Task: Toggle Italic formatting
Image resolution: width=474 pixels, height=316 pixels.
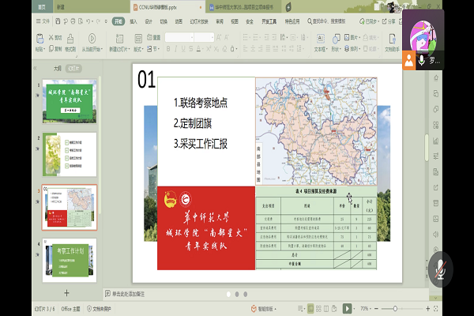Action: 176,48
